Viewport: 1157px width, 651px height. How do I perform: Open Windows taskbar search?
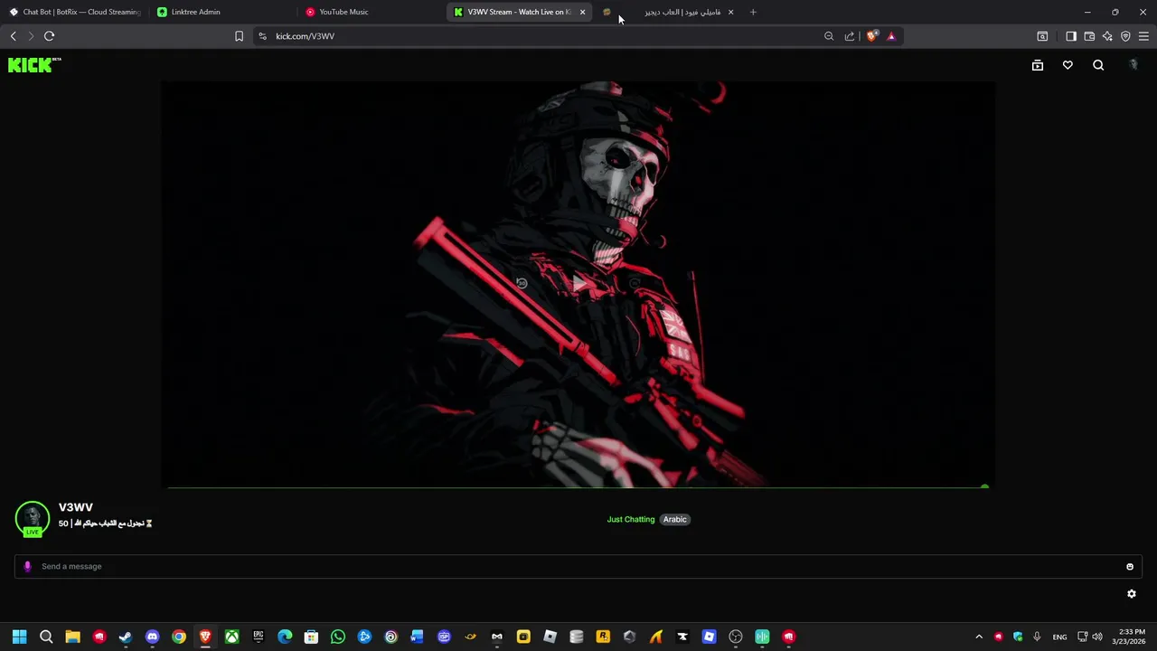(x=46, y=637)
